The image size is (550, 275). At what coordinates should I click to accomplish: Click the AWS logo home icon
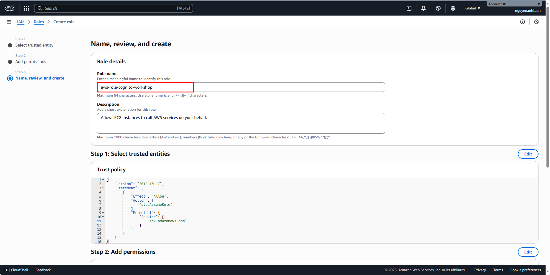pyautogui.click(x=9, y=8)
